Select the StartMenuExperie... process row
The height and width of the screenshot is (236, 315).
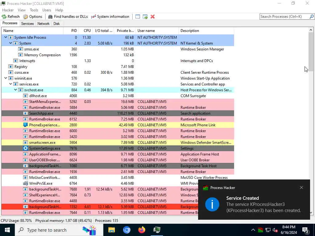click(118, 101)
